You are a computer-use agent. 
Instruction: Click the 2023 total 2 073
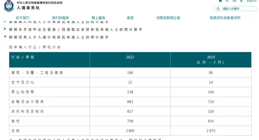[x=211, y=131]
